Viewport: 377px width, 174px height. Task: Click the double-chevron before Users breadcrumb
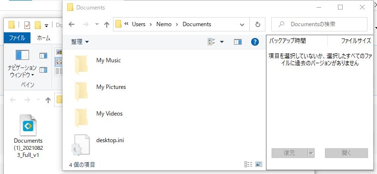coord(126,24)
